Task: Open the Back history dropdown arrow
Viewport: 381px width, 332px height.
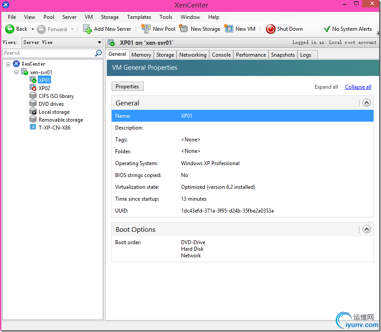Action: click(33, 29)
